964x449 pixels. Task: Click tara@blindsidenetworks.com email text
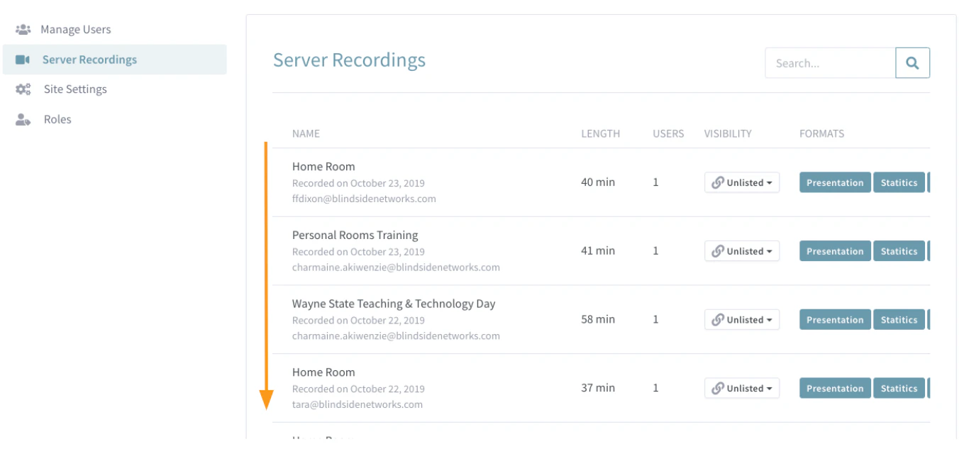click(x=358, y=404)
